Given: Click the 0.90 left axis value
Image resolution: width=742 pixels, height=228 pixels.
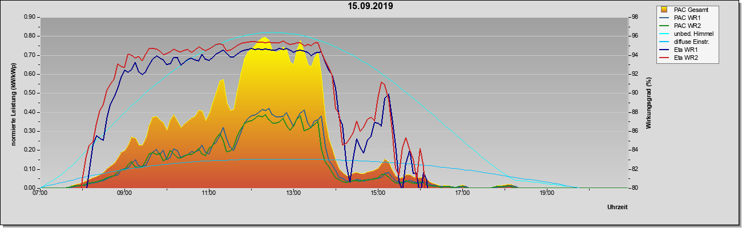Looking at the screenshot, I should (x=30, y=17).
